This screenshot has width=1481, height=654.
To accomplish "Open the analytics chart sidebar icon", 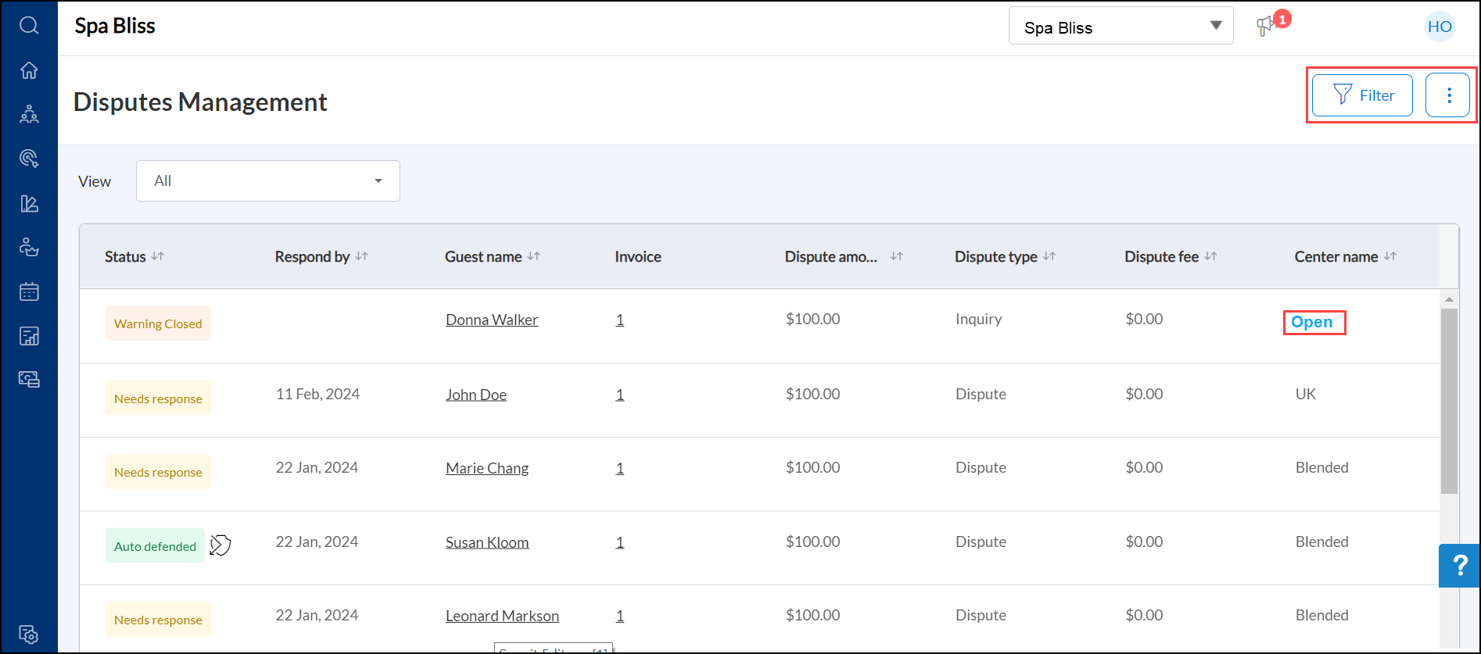I will pos(29,204).
